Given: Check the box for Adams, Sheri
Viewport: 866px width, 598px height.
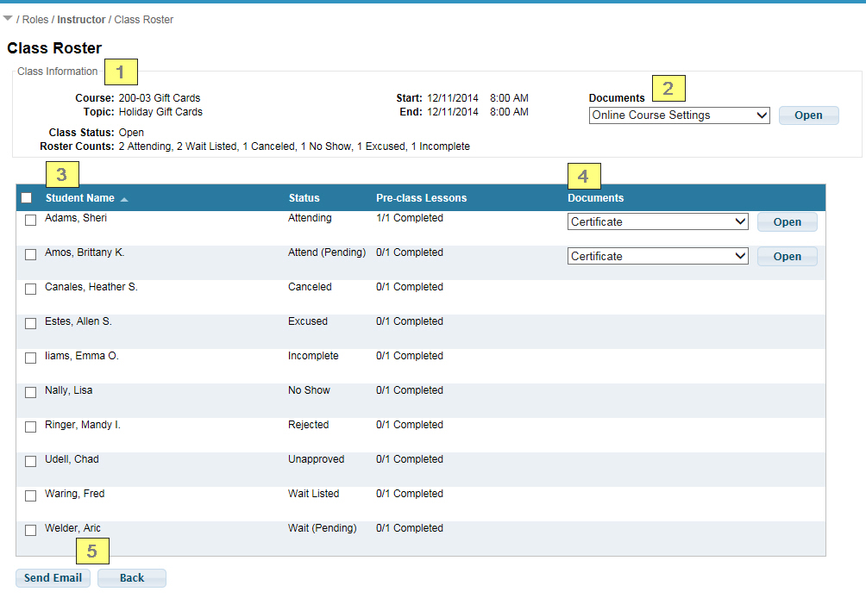Looking at the screenshot, I should click(x=31, y=220).
